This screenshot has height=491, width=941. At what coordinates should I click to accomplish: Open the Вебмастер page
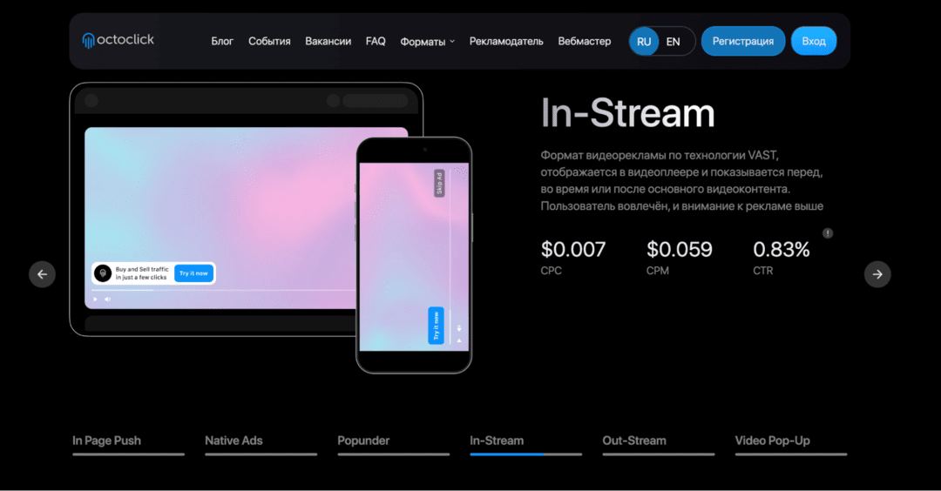585,42
